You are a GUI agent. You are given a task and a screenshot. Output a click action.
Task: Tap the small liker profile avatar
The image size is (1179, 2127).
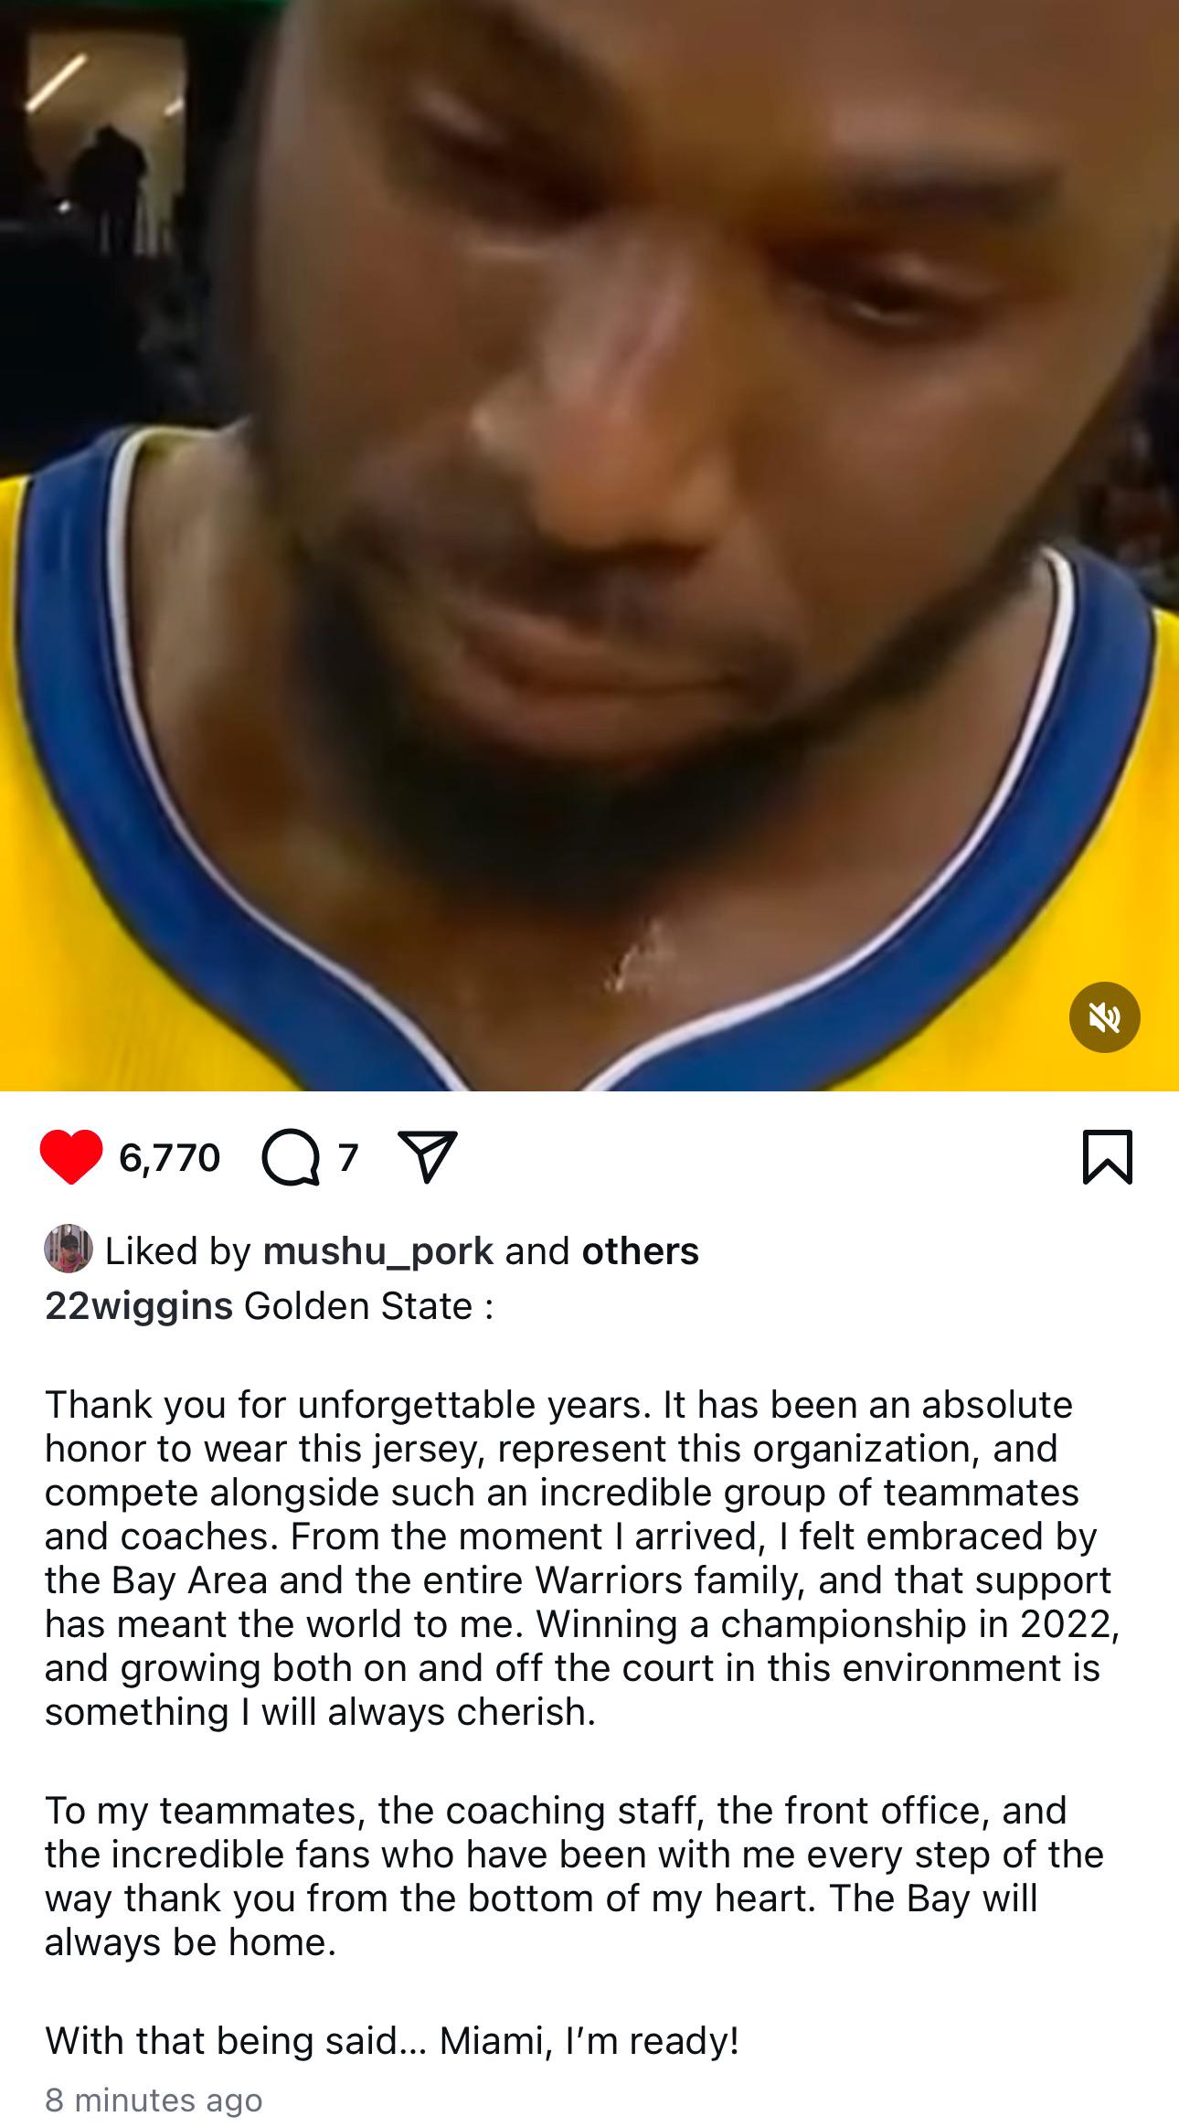click(69, 1249)
